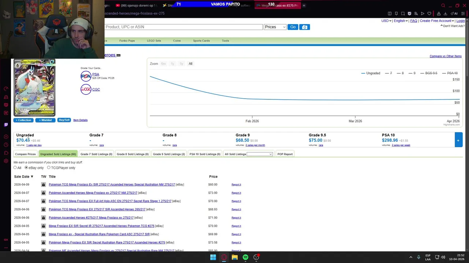This screenshot has height=263, width=469.
Task: Click the heart bookmark icon in toolbar
Action: coord(429,14)
